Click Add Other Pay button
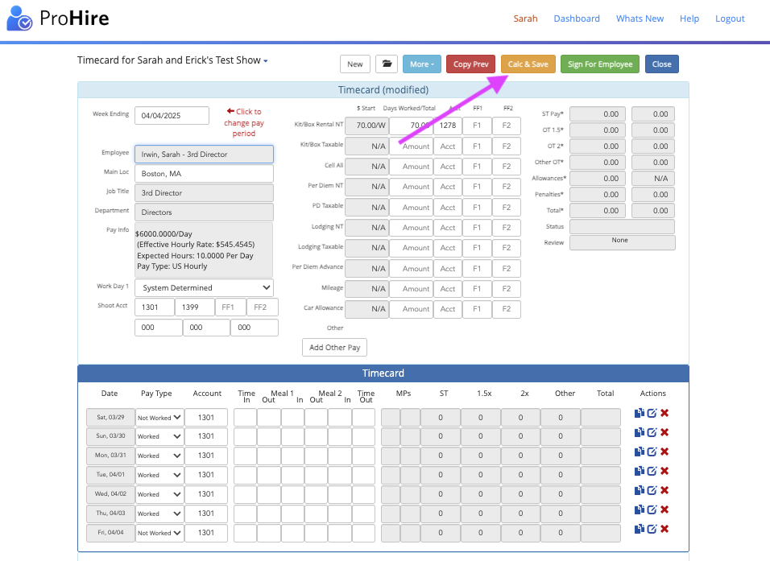The height and width of the screenshot is (561, 770). coord(334,347)
